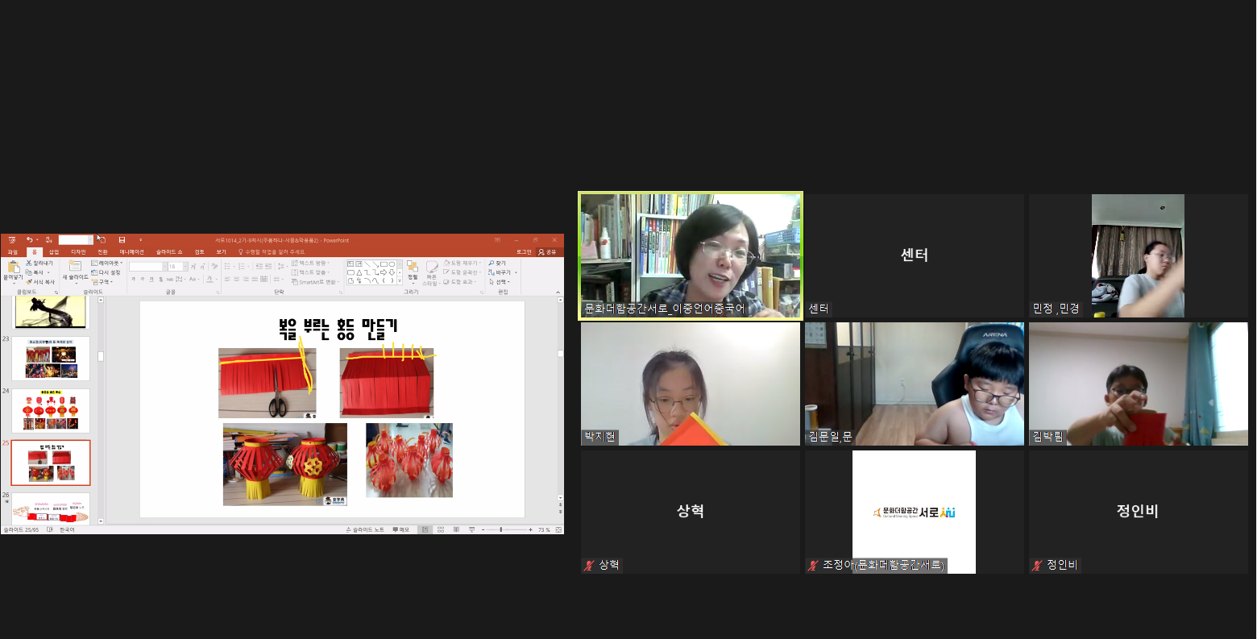Click the Paste (붙여넣기) clipboard icon
The image size is (1257, 639).
13,268
